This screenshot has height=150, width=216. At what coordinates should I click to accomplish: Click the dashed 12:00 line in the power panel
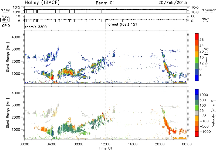click(x=106, y=57)
